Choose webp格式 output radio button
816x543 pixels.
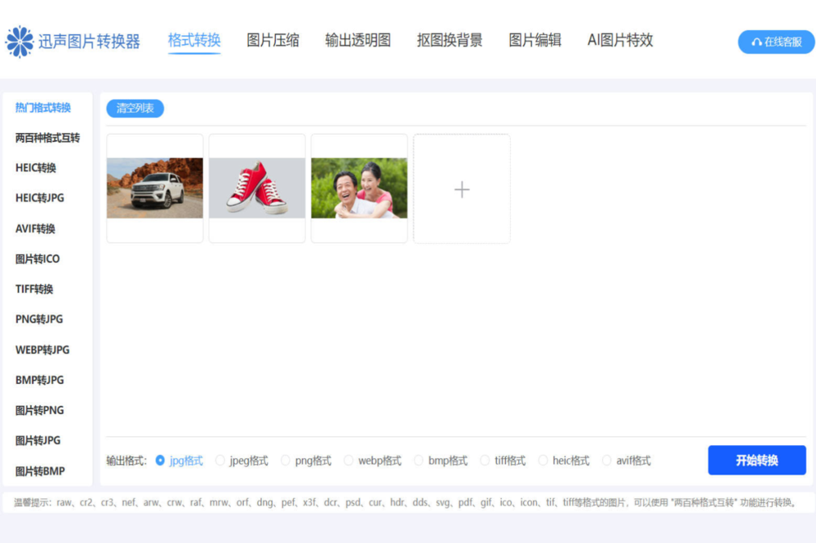click(x=348, y=461)
